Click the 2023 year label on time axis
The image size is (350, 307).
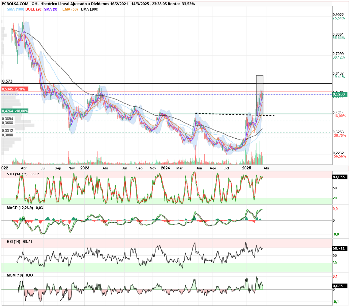[x=85, y=168]
